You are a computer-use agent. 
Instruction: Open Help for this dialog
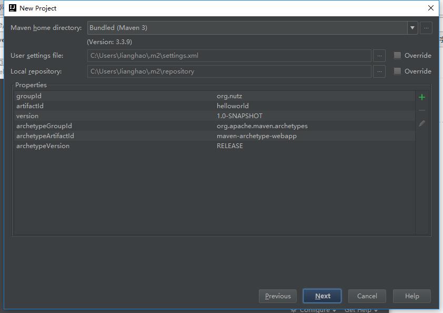click(412, 296)
